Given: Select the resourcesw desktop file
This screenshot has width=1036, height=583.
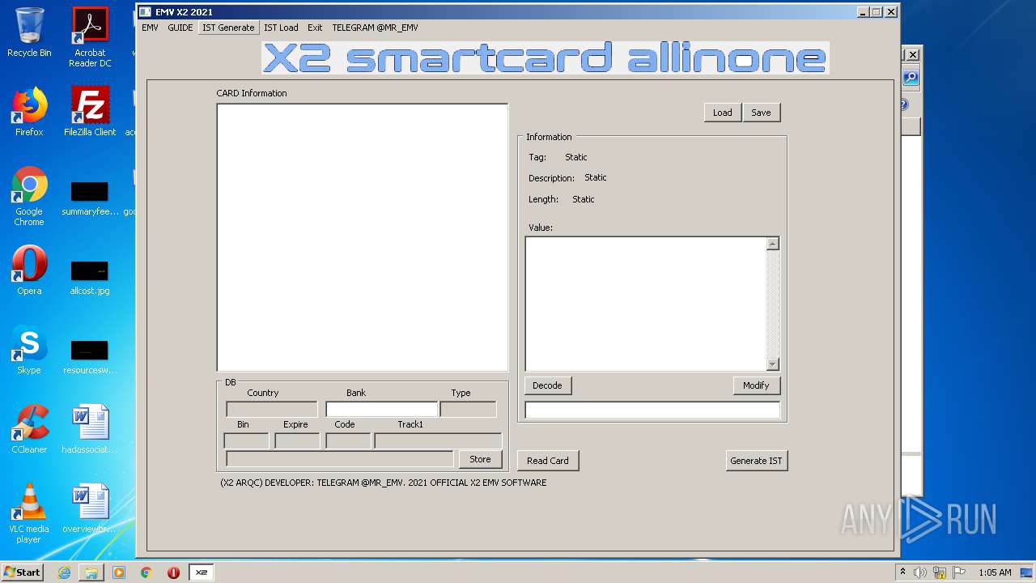Looking at the screenshot, I should click(x=90, y=356).
